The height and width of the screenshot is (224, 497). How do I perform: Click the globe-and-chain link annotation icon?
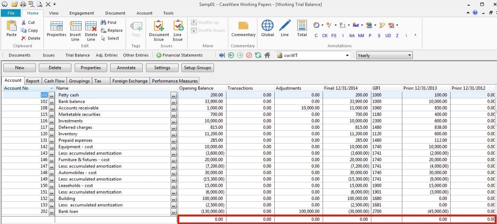pos(369,25)
